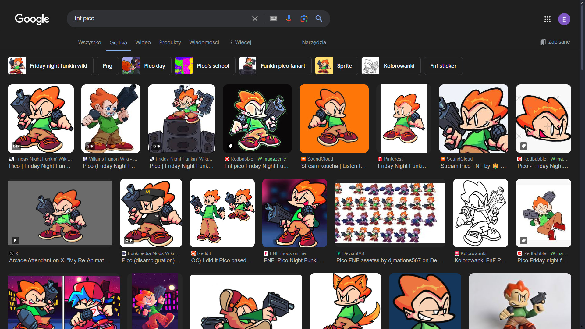Go to the Produkty tab
This screenshot has width=585, height=329.
pyautogui.click(x=170, y=42)
